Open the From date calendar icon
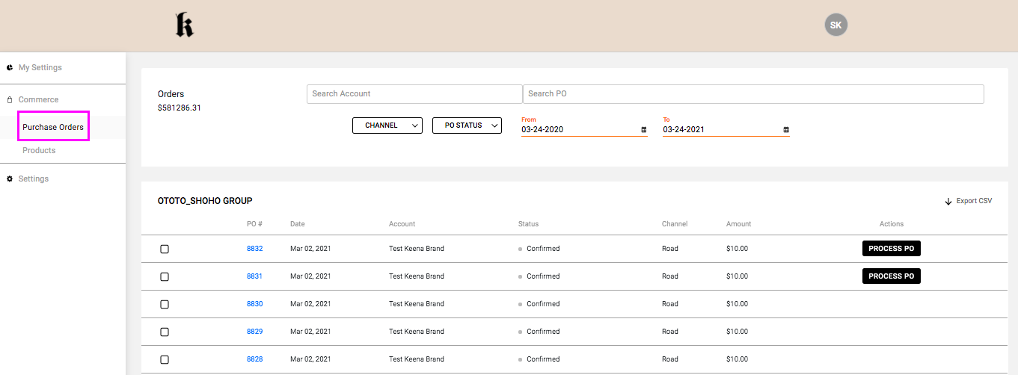Screen dimensions: 1018x375 point(643,130)
